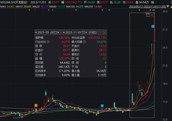Click the 均价 value 18.94

(66, 54)
